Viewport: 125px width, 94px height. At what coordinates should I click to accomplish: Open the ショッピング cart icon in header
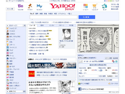[x=95, y=6]
